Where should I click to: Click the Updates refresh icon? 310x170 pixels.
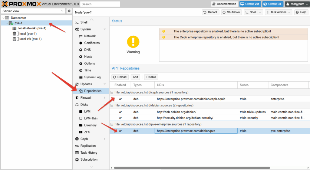click(77, 84)
